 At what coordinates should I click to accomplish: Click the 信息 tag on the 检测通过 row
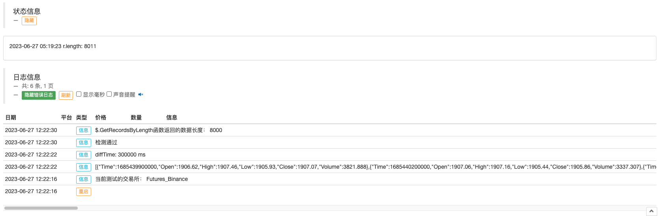click(84, 143)
